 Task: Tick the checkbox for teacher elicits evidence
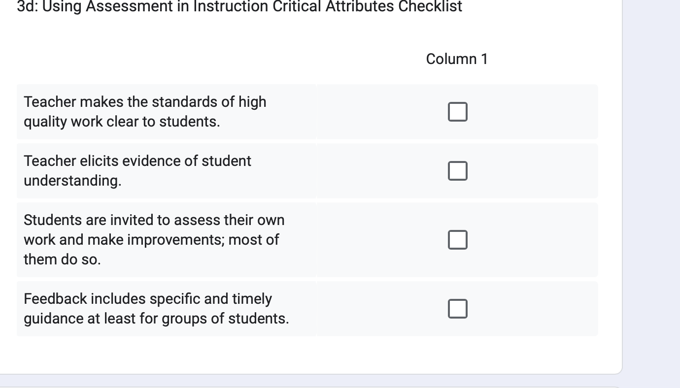point(457,171)
